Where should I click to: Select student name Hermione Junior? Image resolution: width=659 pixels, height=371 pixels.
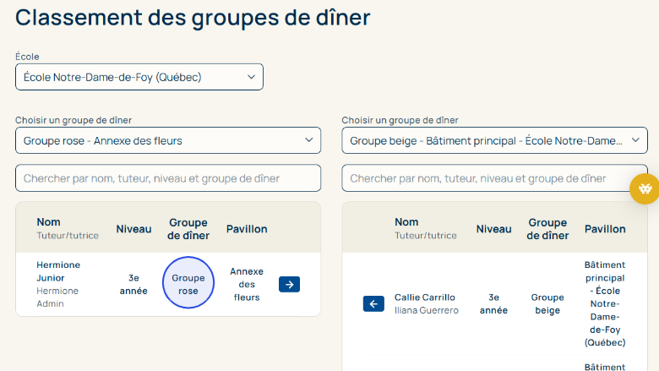pyautogui.click(x=58, y=270)
